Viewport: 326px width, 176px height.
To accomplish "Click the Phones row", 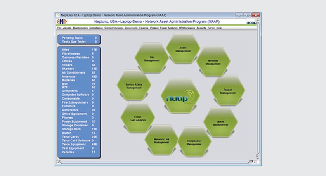I will point(79,117).
